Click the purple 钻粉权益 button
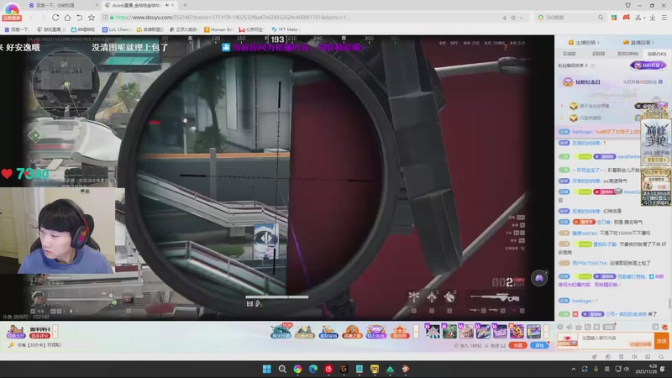672x378 pixels. tap(648, 66)
